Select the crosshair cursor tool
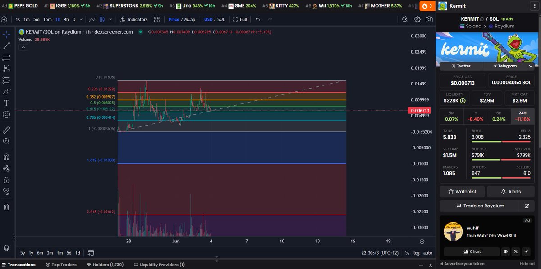 [6, 34]
